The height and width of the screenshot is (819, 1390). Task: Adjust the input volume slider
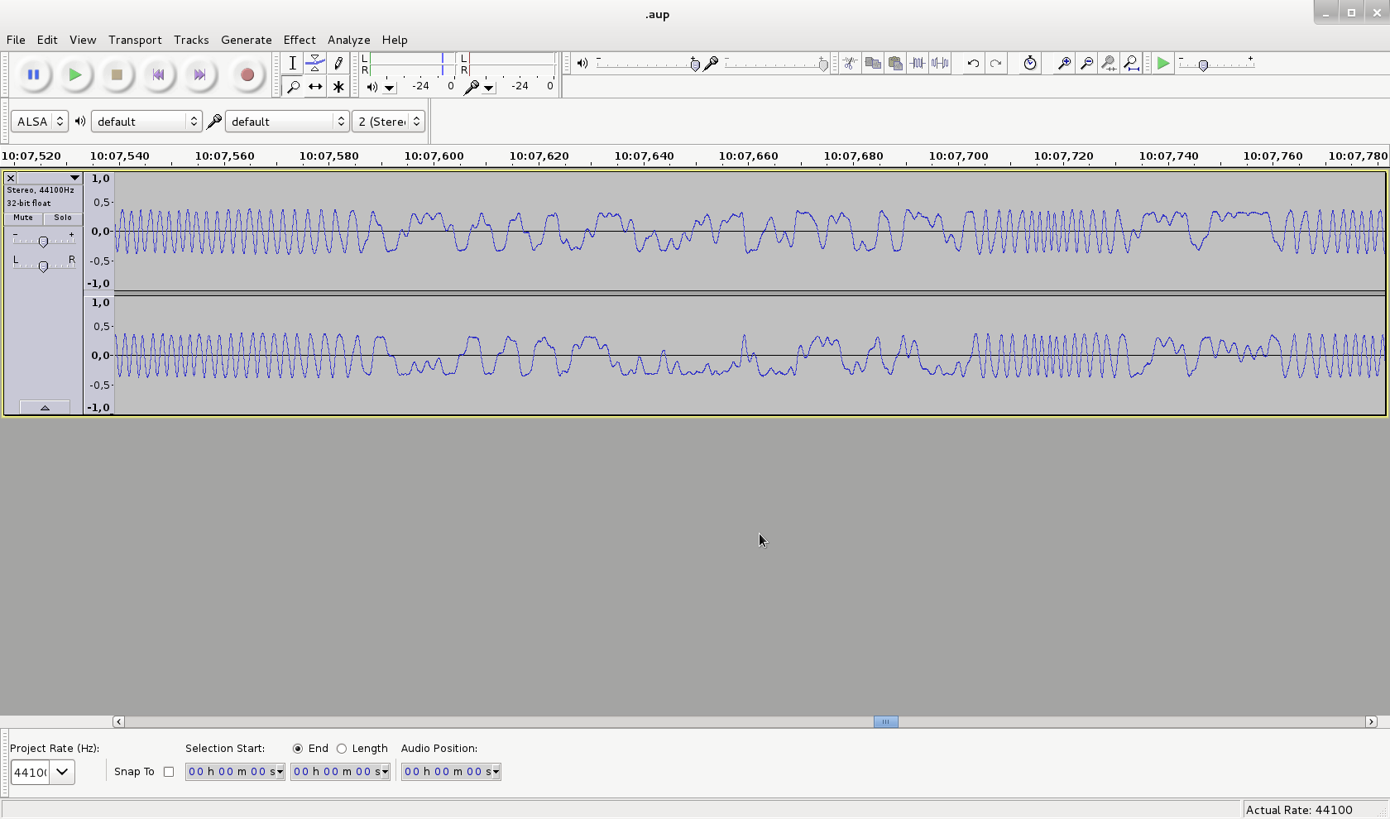pos(822,65)
